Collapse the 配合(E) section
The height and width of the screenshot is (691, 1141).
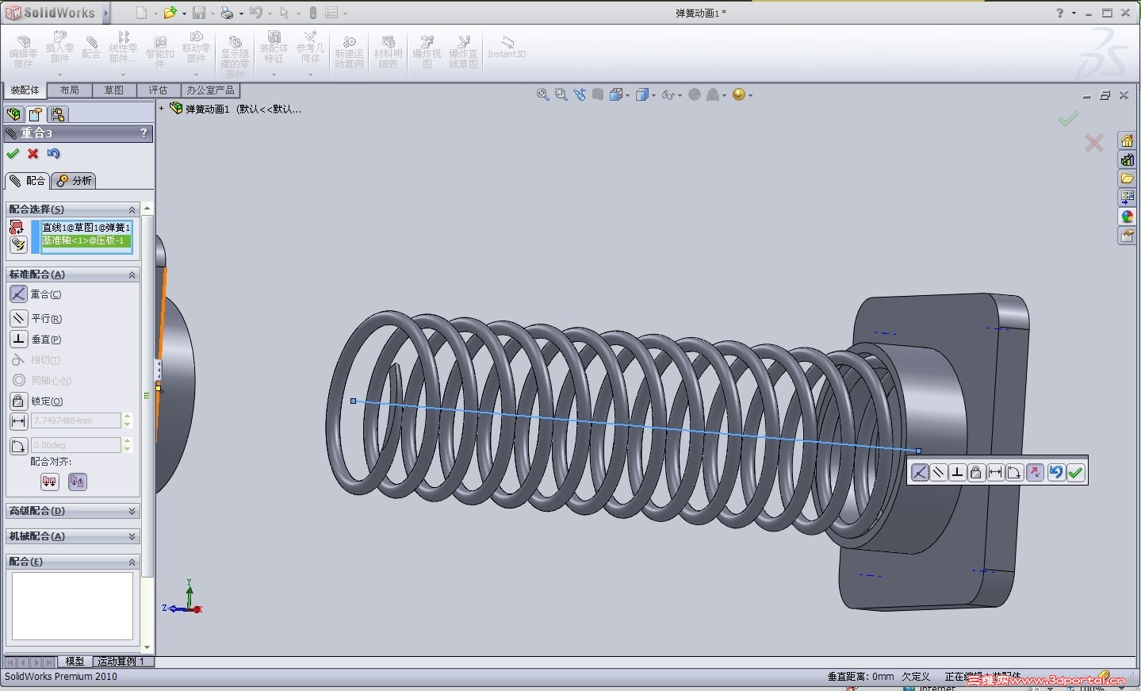click(132, 562)
